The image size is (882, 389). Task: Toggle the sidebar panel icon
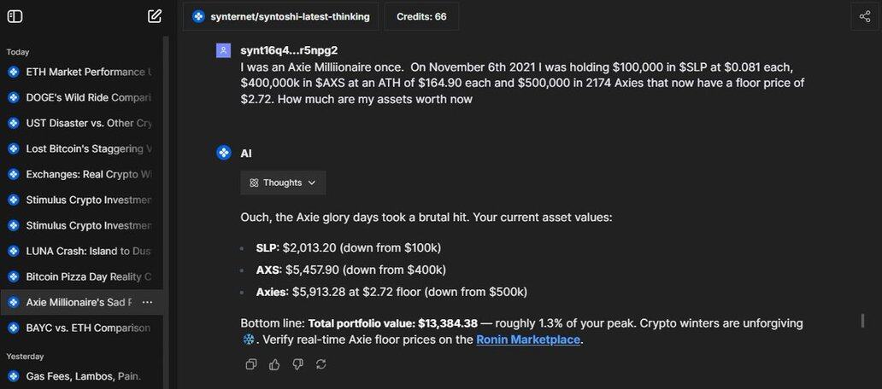[x=15, y=16]
